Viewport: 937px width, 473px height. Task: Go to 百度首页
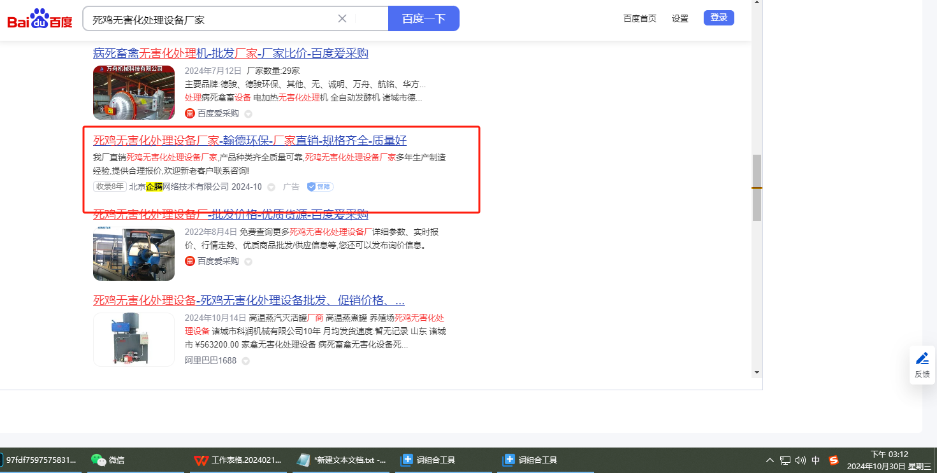point(639,18)
